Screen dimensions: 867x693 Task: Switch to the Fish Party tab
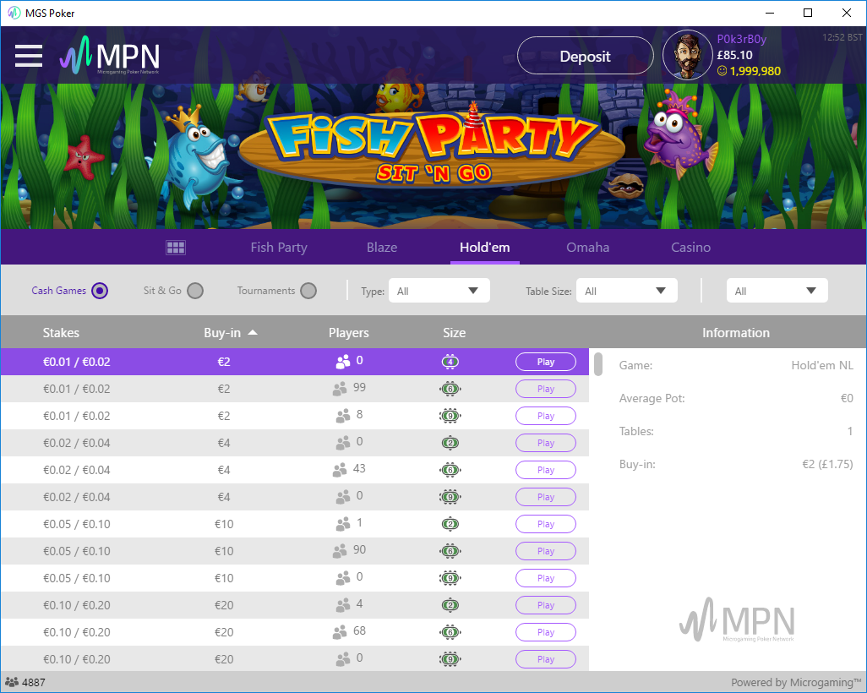(279, 248)
